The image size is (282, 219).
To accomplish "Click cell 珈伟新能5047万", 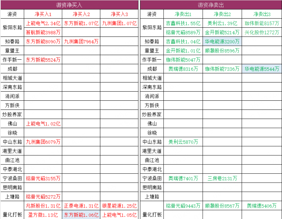I will [x=183, y=60].
